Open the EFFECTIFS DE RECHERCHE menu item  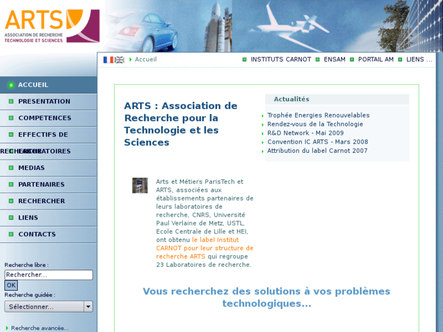coord(48,135)
